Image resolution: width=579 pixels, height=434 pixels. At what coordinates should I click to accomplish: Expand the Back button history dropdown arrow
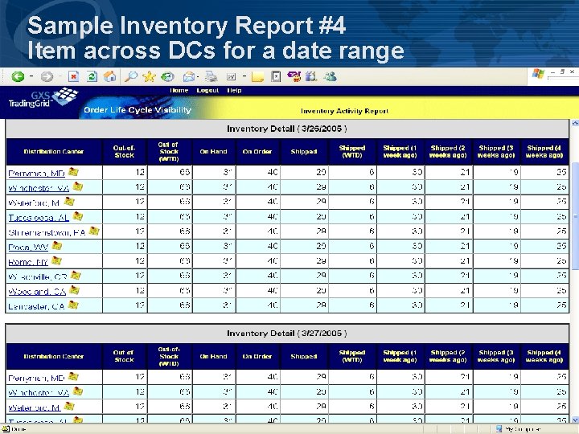(x=31, y=77)
